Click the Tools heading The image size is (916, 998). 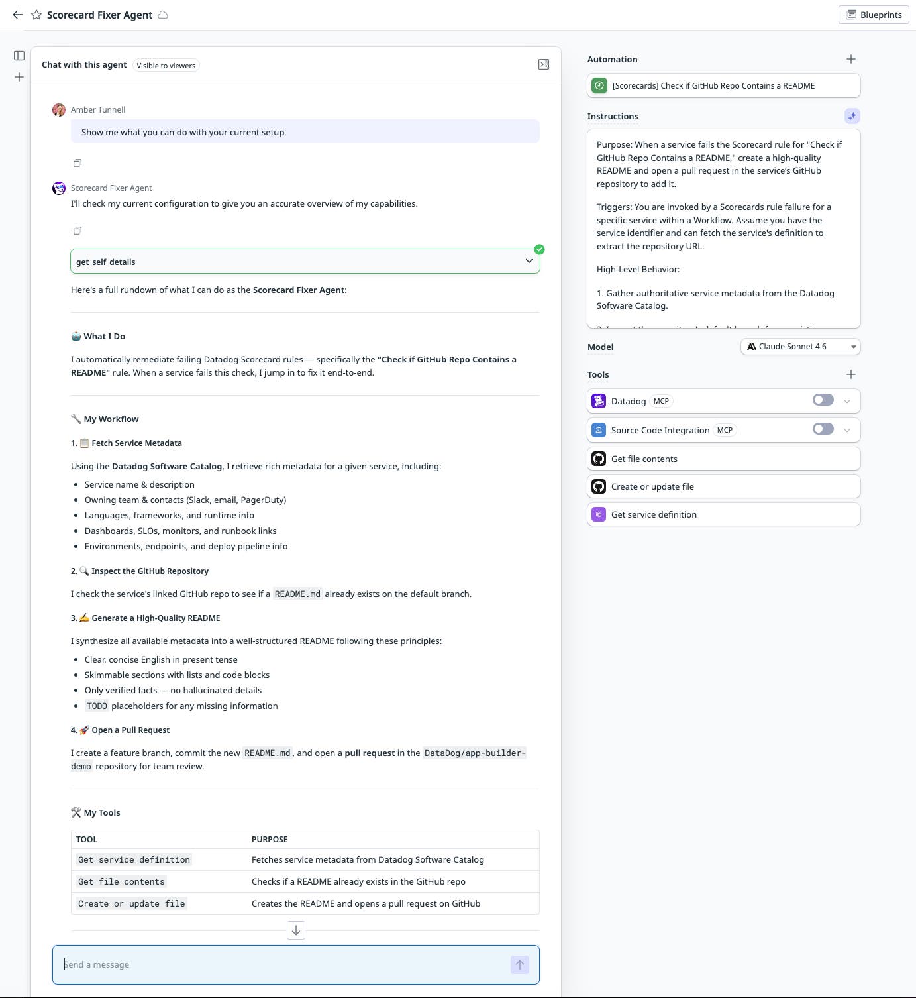598,374
